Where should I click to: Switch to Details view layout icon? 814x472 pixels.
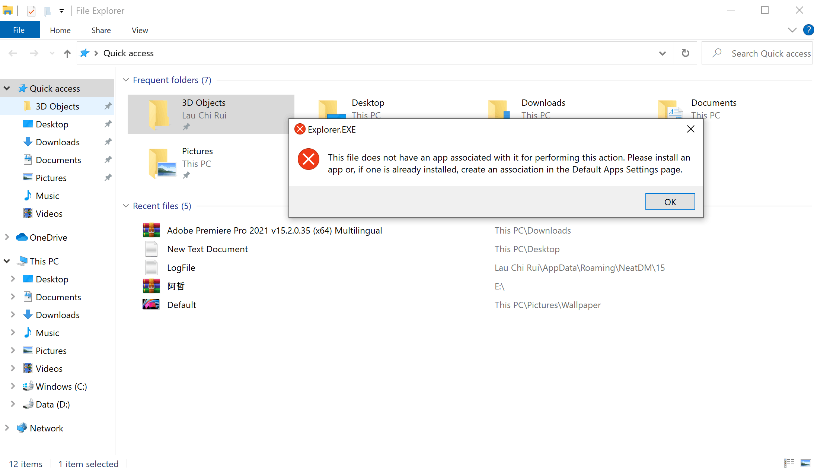[789, 463]
